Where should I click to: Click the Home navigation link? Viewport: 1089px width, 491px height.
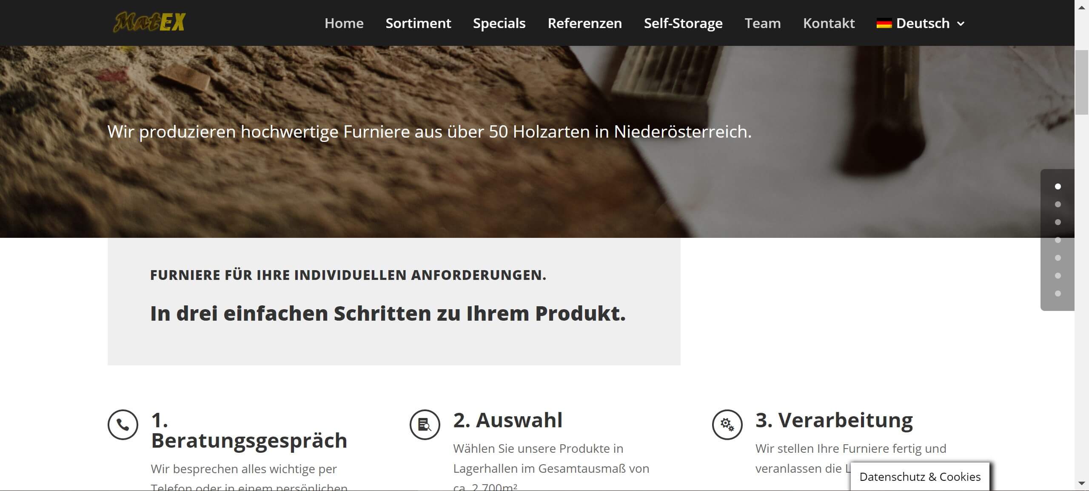pos(344,22)
